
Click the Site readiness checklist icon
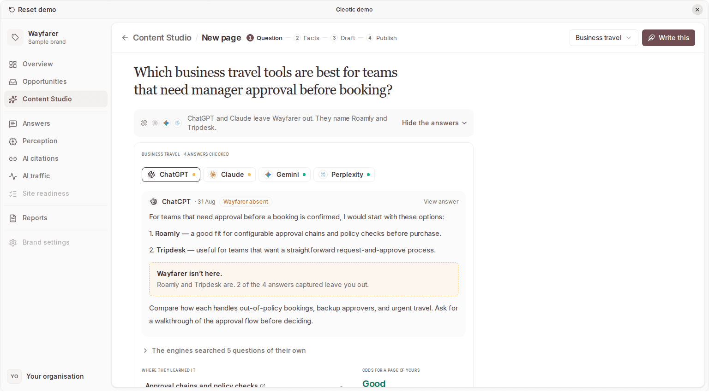point(13,194)
